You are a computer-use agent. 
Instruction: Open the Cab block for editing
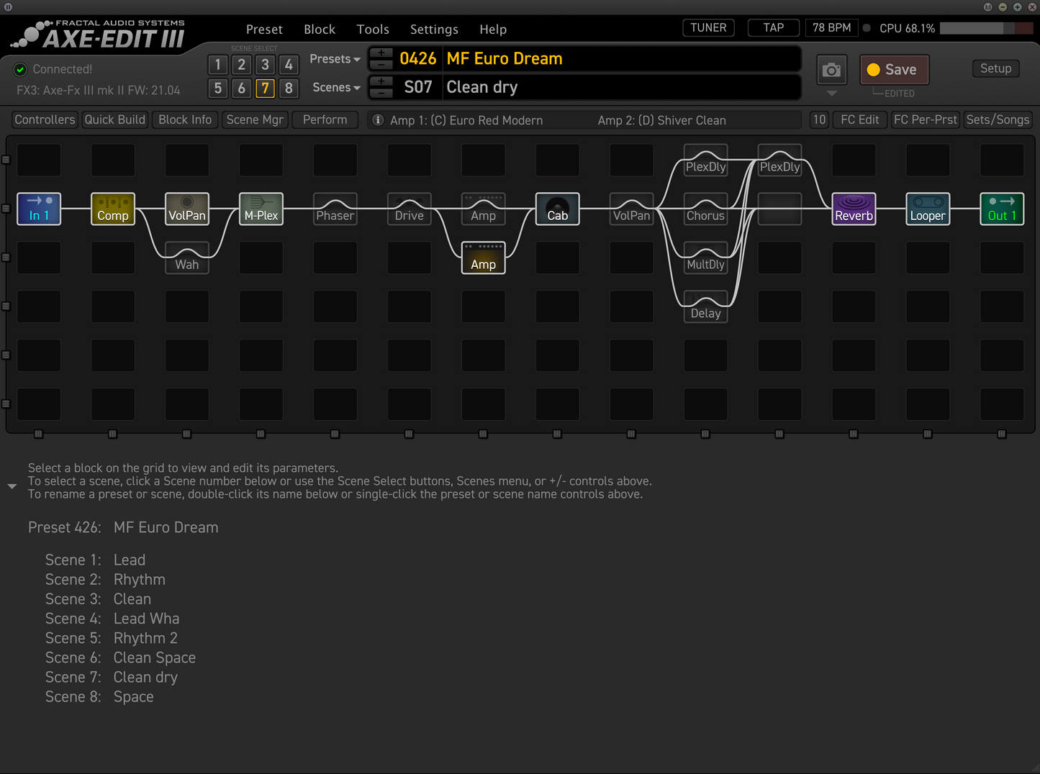tap(557, 209)
